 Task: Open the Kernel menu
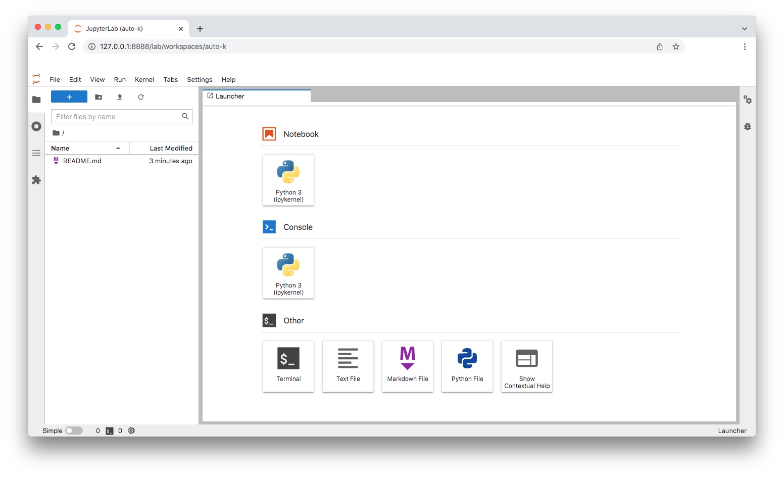point(144,80)
